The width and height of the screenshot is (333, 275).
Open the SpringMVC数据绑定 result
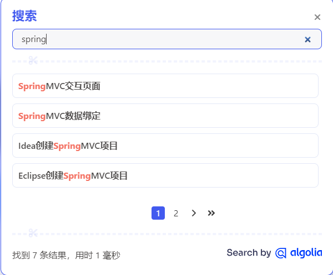pyautogui.click(x=165, y=116)
